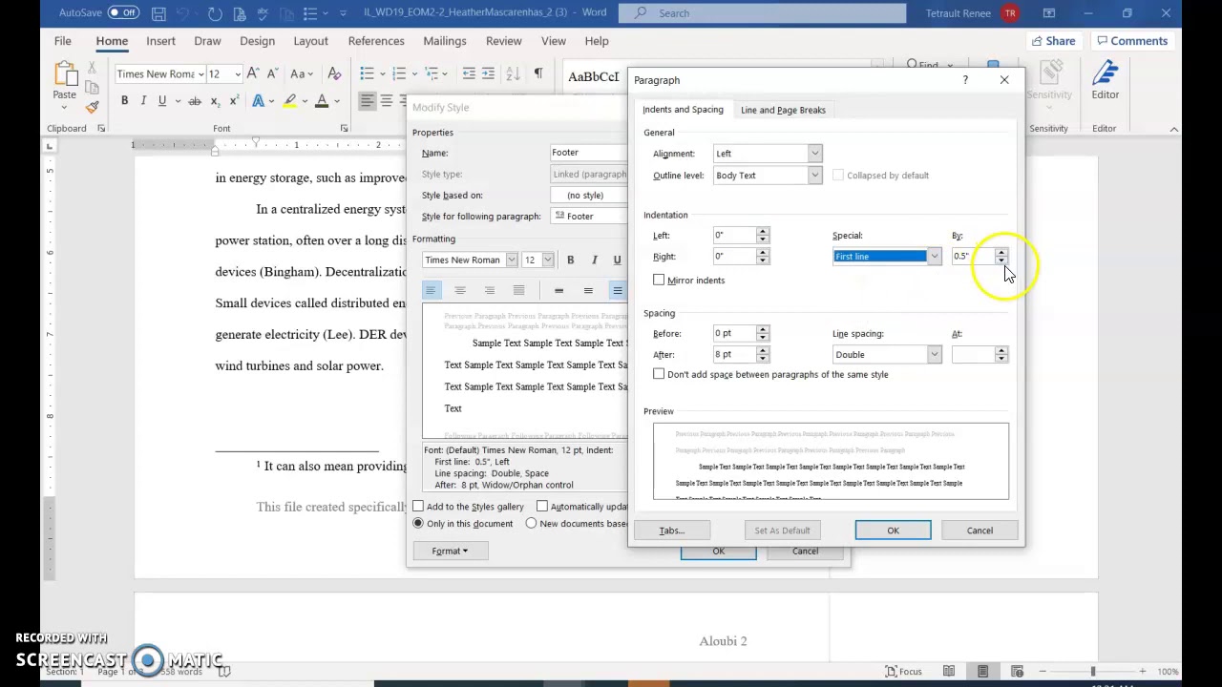1222x687 pixels.
Task: Click the zoom slider in the status bar
Action: point(1093,672)
